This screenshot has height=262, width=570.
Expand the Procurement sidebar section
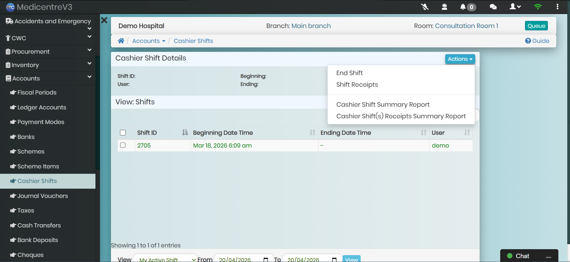[x=48, y=52]
